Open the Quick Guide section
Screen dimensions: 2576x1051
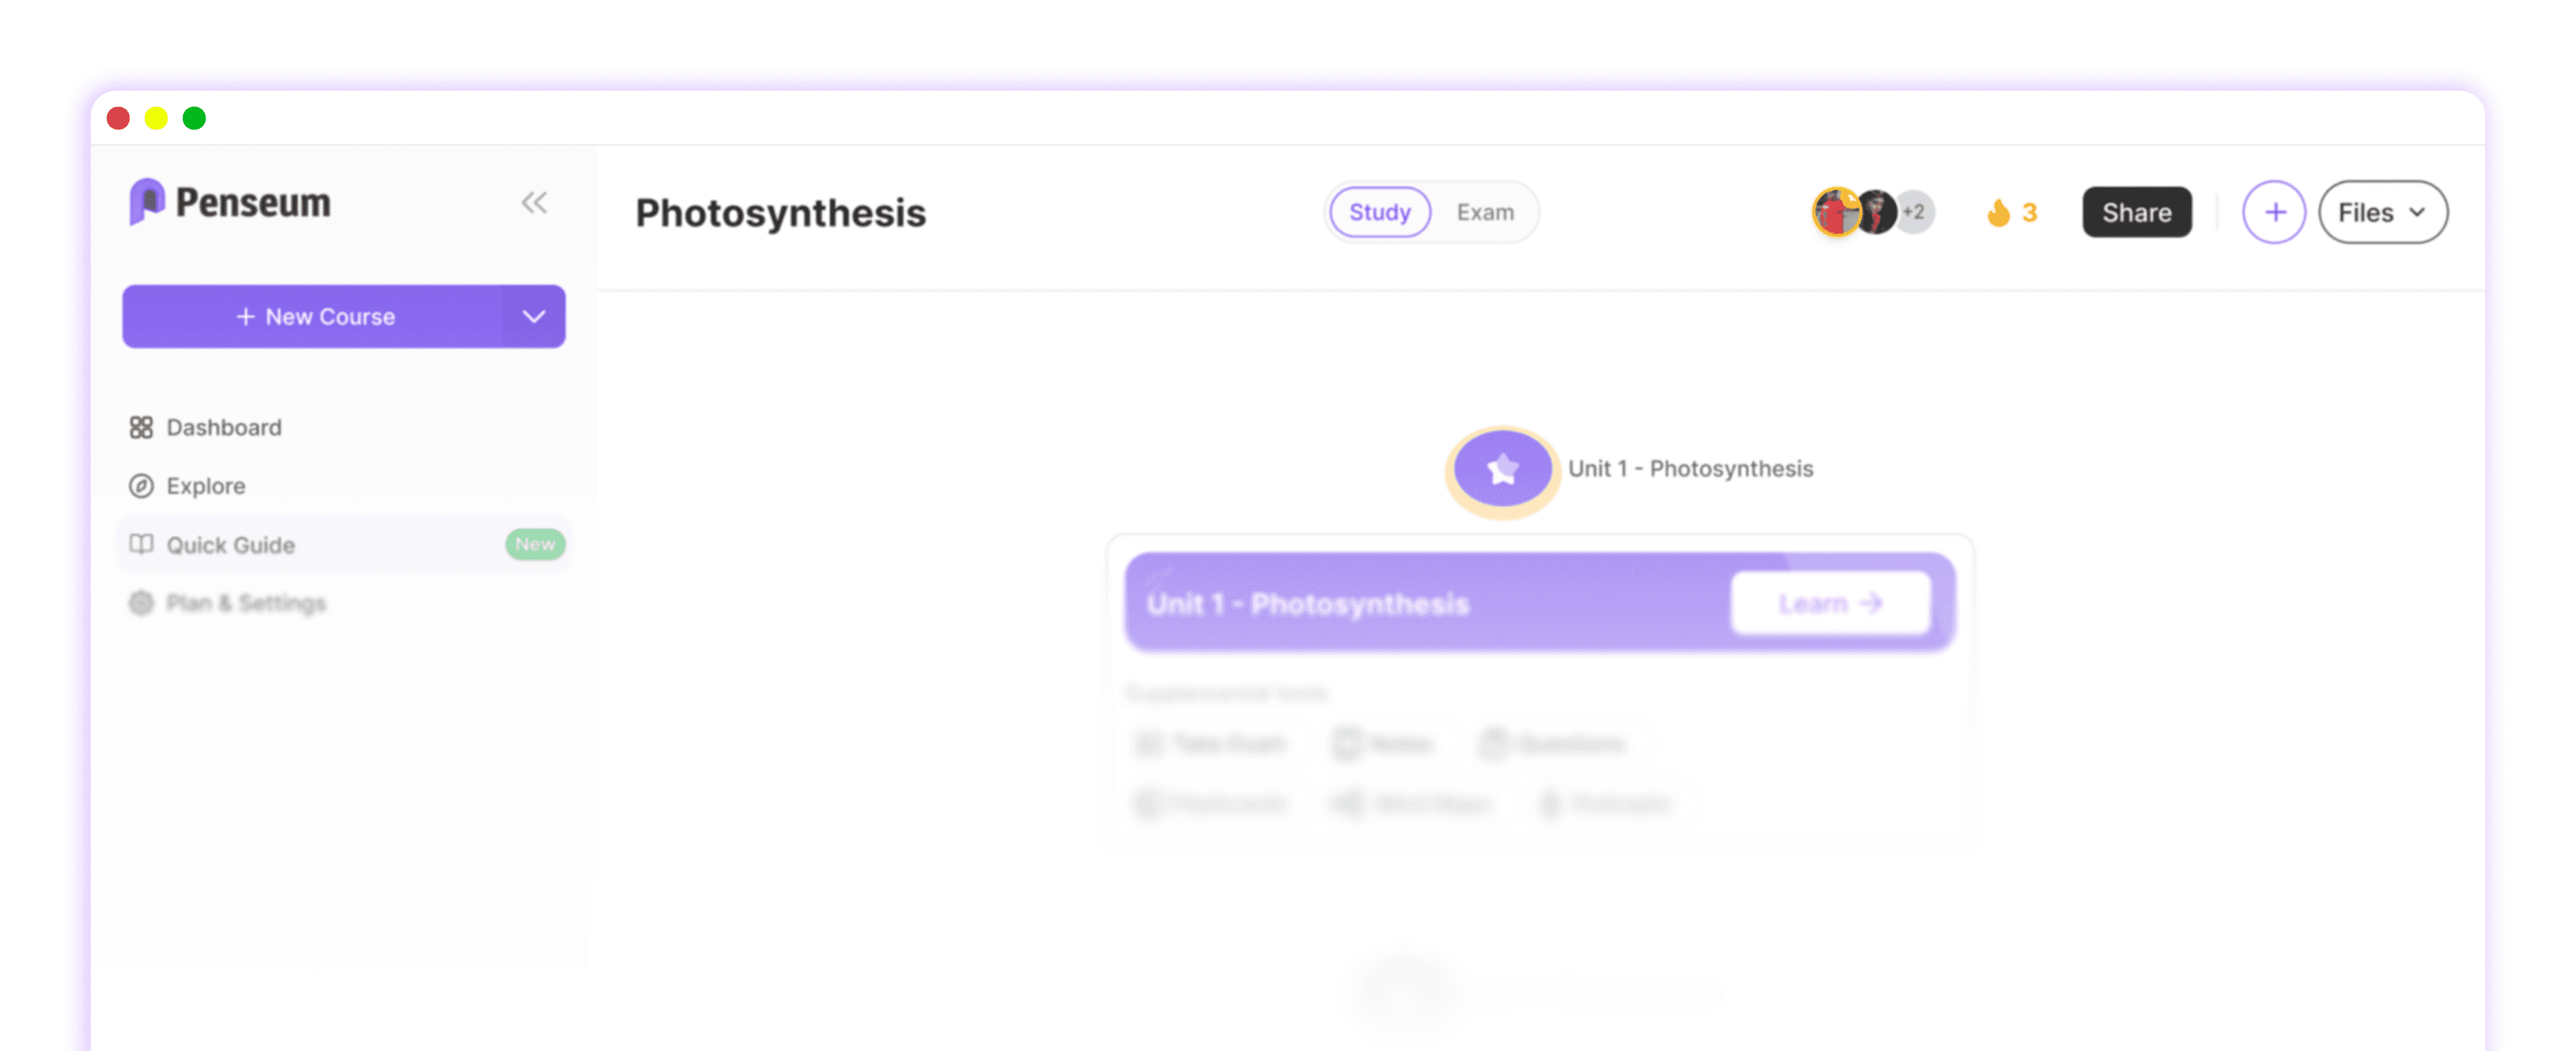point(229,544)
